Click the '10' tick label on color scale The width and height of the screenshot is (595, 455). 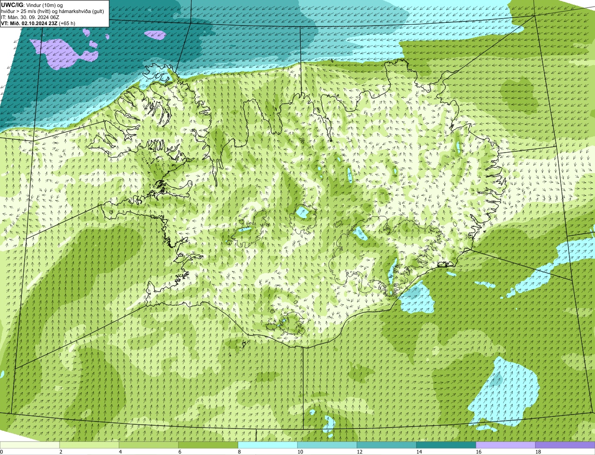click(x=300, y=452)
